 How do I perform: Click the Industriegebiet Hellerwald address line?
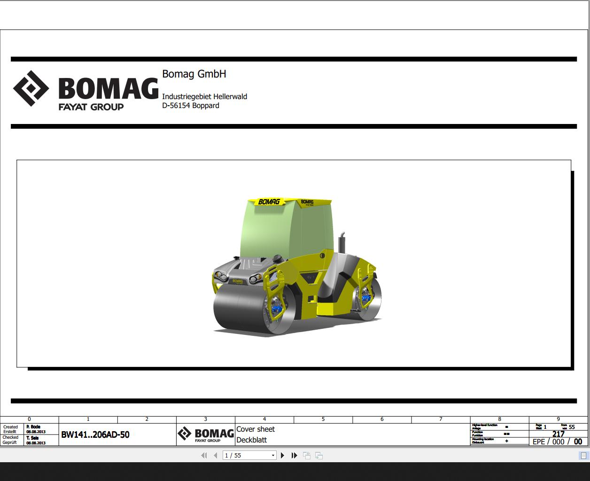pos(204,96)
